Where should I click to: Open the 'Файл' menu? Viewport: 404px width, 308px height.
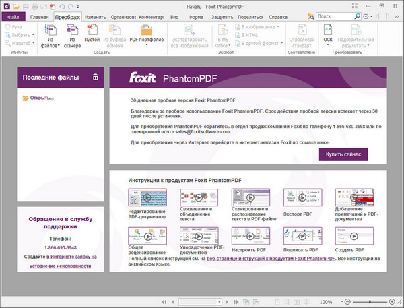pos(13,16)
